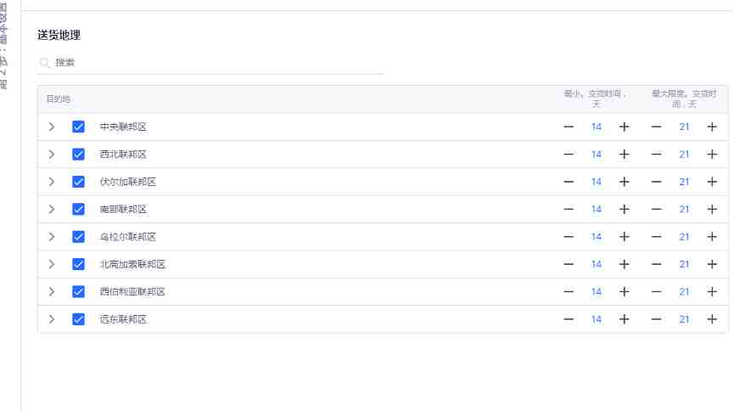This screenshot has height=411, width=733.
Task: Increase minimum delivery days for 西北联邦区
Action: 624,155
